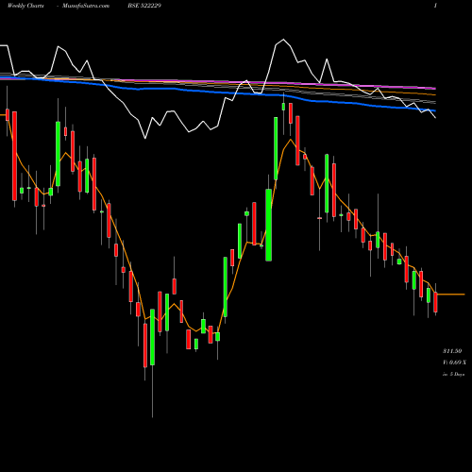This screenshot has width=472, height=472.
Task: Click the 'in 5 Days' text
Action: tap(453, 374)
